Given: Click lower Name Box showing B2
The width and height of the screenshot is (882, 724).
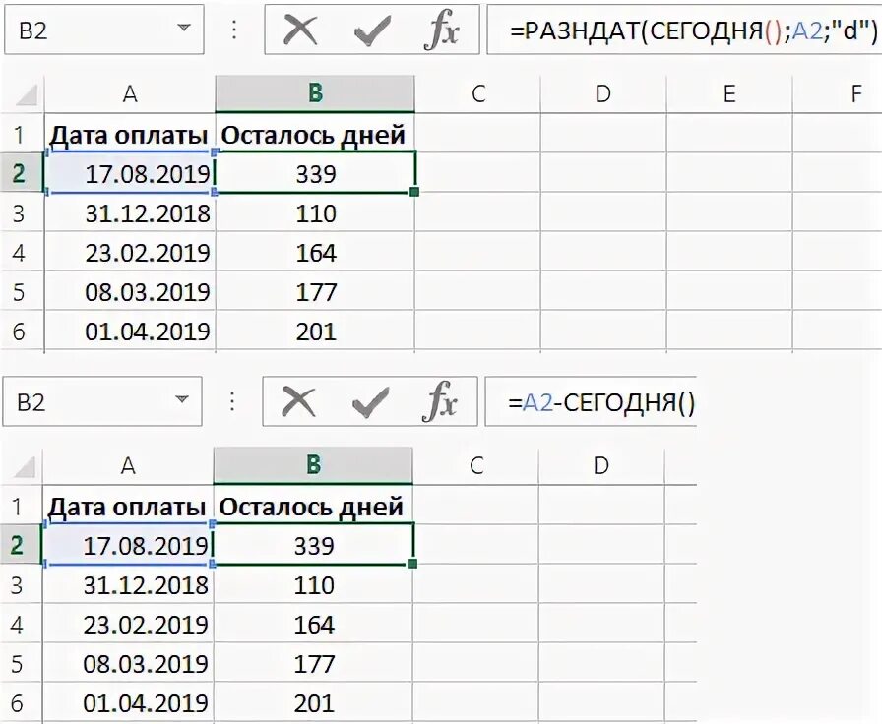Looking at the screenshot, I should 101,401.
